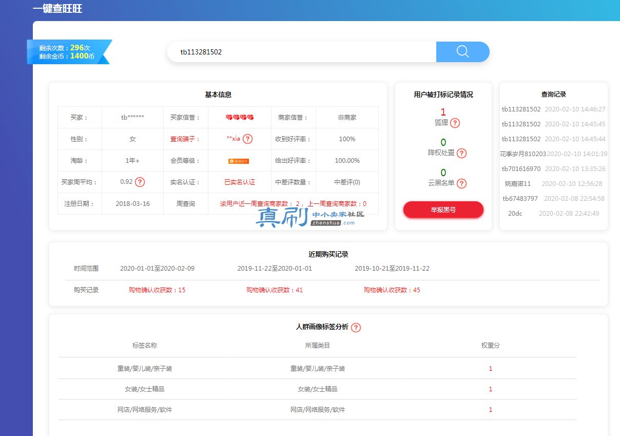The image size is (620, 436).
Task: Click the 所属类目 column header
Action: [x=318, y=346]
